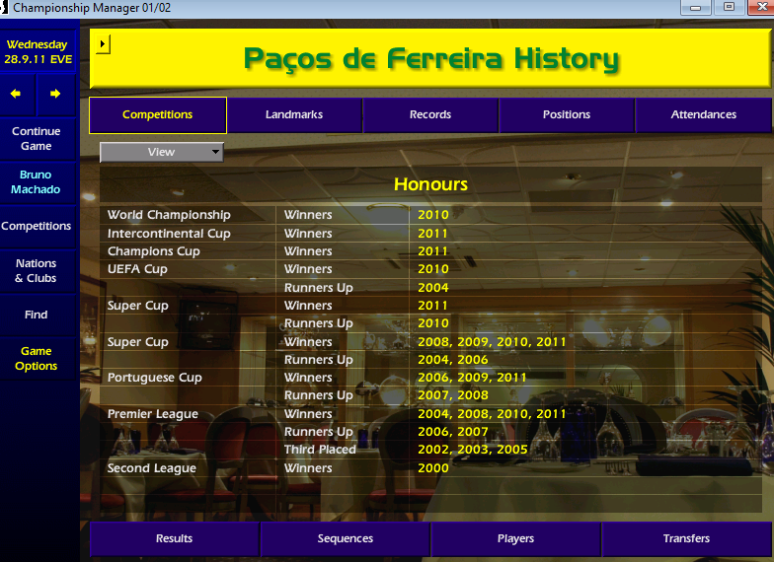The width and height of the screenshot is (774, 562).
Task: Open the Bruno Machado manager profile
Action: click(36, 181)
